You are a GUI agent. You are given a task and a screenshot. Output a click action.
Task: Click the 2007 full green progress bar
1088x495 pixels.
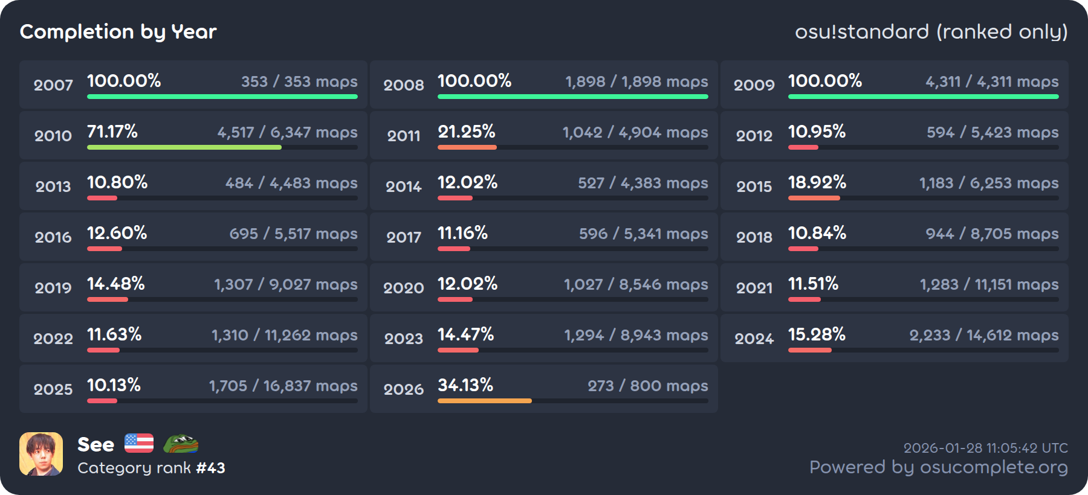point(222,97)
